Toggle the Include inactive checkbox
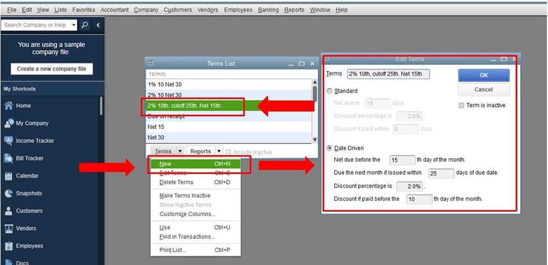 coord(229,152)
